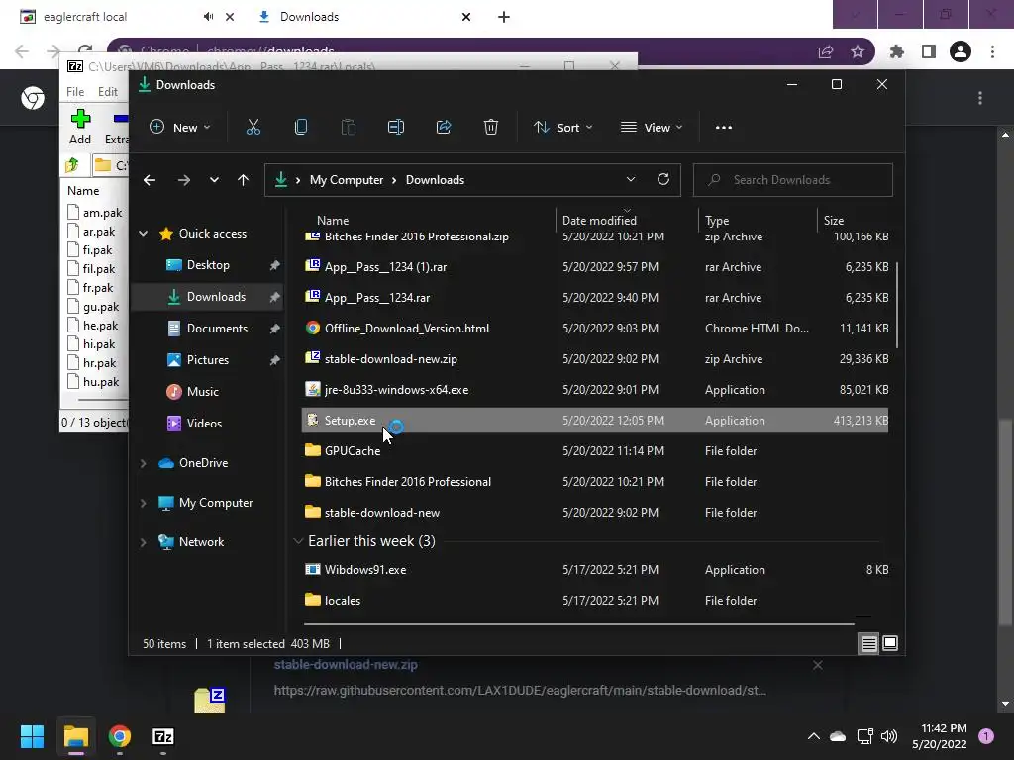The image size is (1014, 760).
Task: Select Desktop in the navigation pane
Action: pos(208,265)
